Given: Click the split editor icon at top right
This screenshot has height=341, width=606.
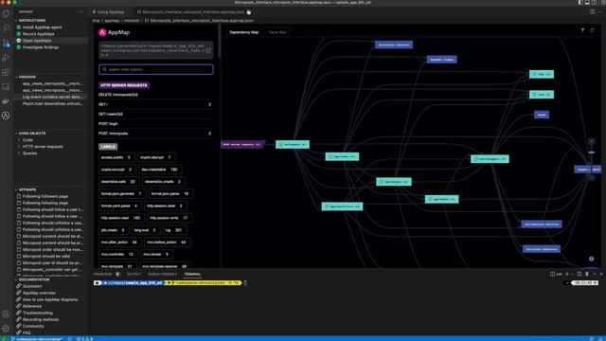Looking at the screenshot, I should 592,12.
